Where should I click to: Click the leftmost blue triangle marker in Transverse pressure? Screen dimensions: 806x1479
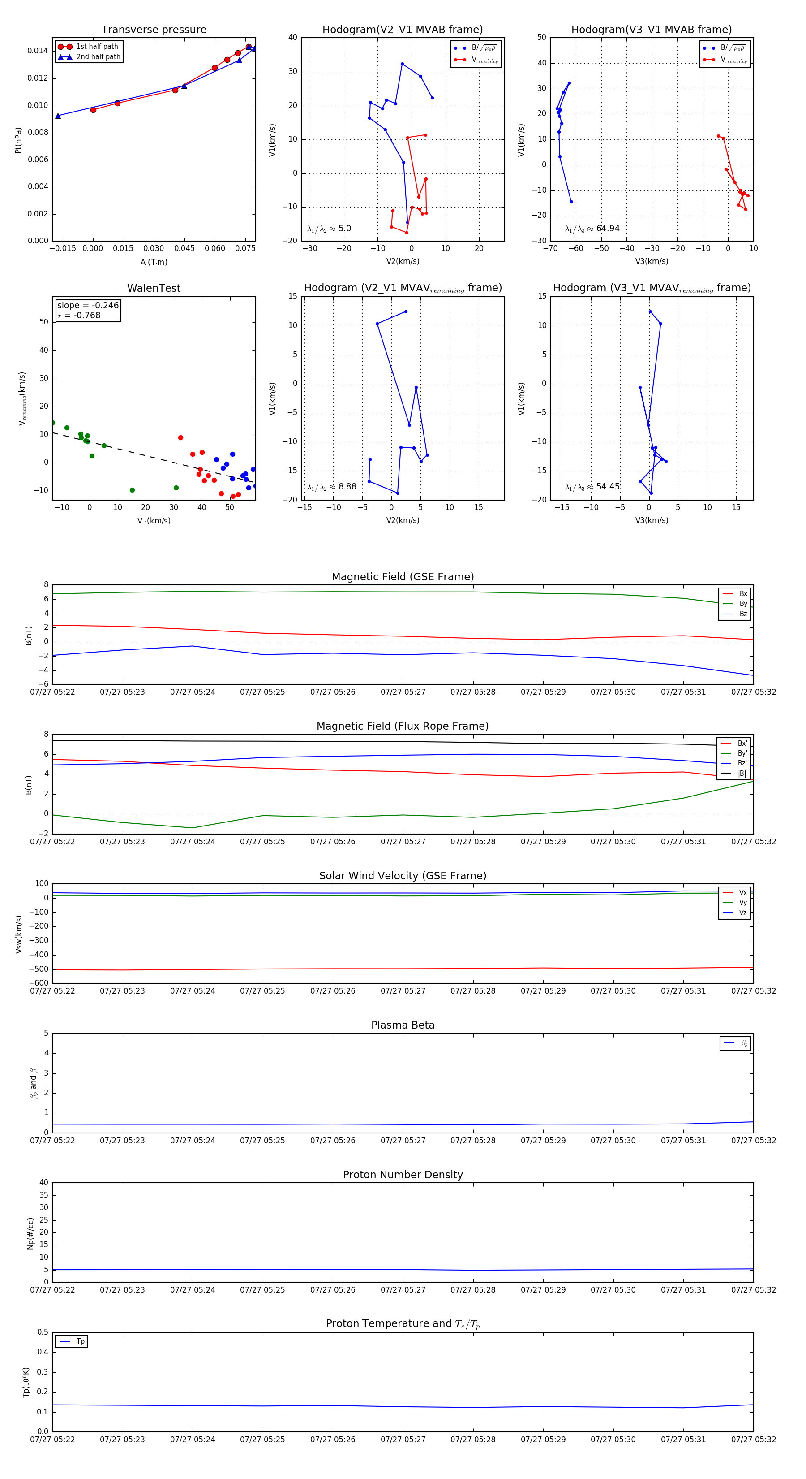(58, 116)
